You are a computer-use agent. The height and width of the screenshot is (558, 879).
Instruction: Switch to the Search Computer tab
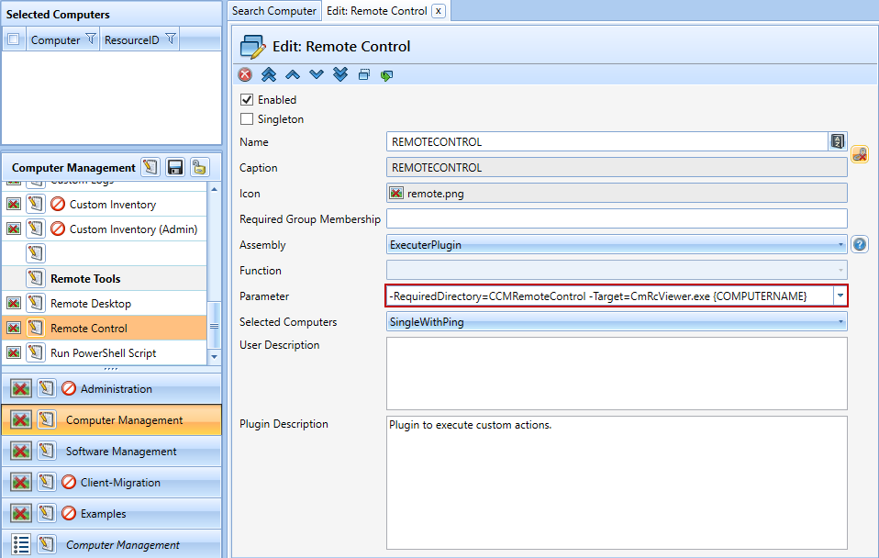274,11
